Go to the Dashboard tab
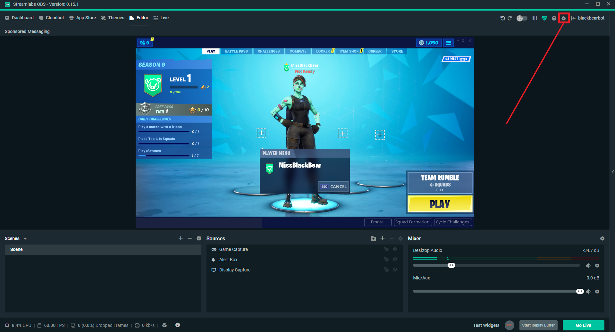 (x=19, y=18)
